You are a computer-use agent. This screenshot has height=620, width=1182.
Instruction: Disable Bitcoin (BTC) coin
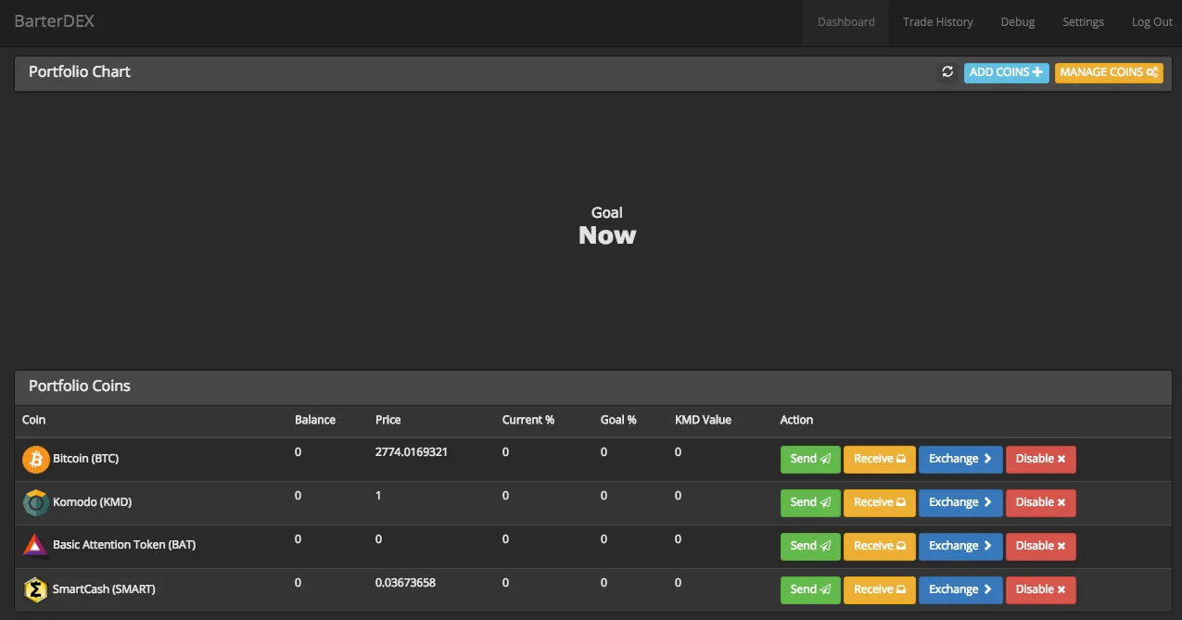click(1041, 460)
